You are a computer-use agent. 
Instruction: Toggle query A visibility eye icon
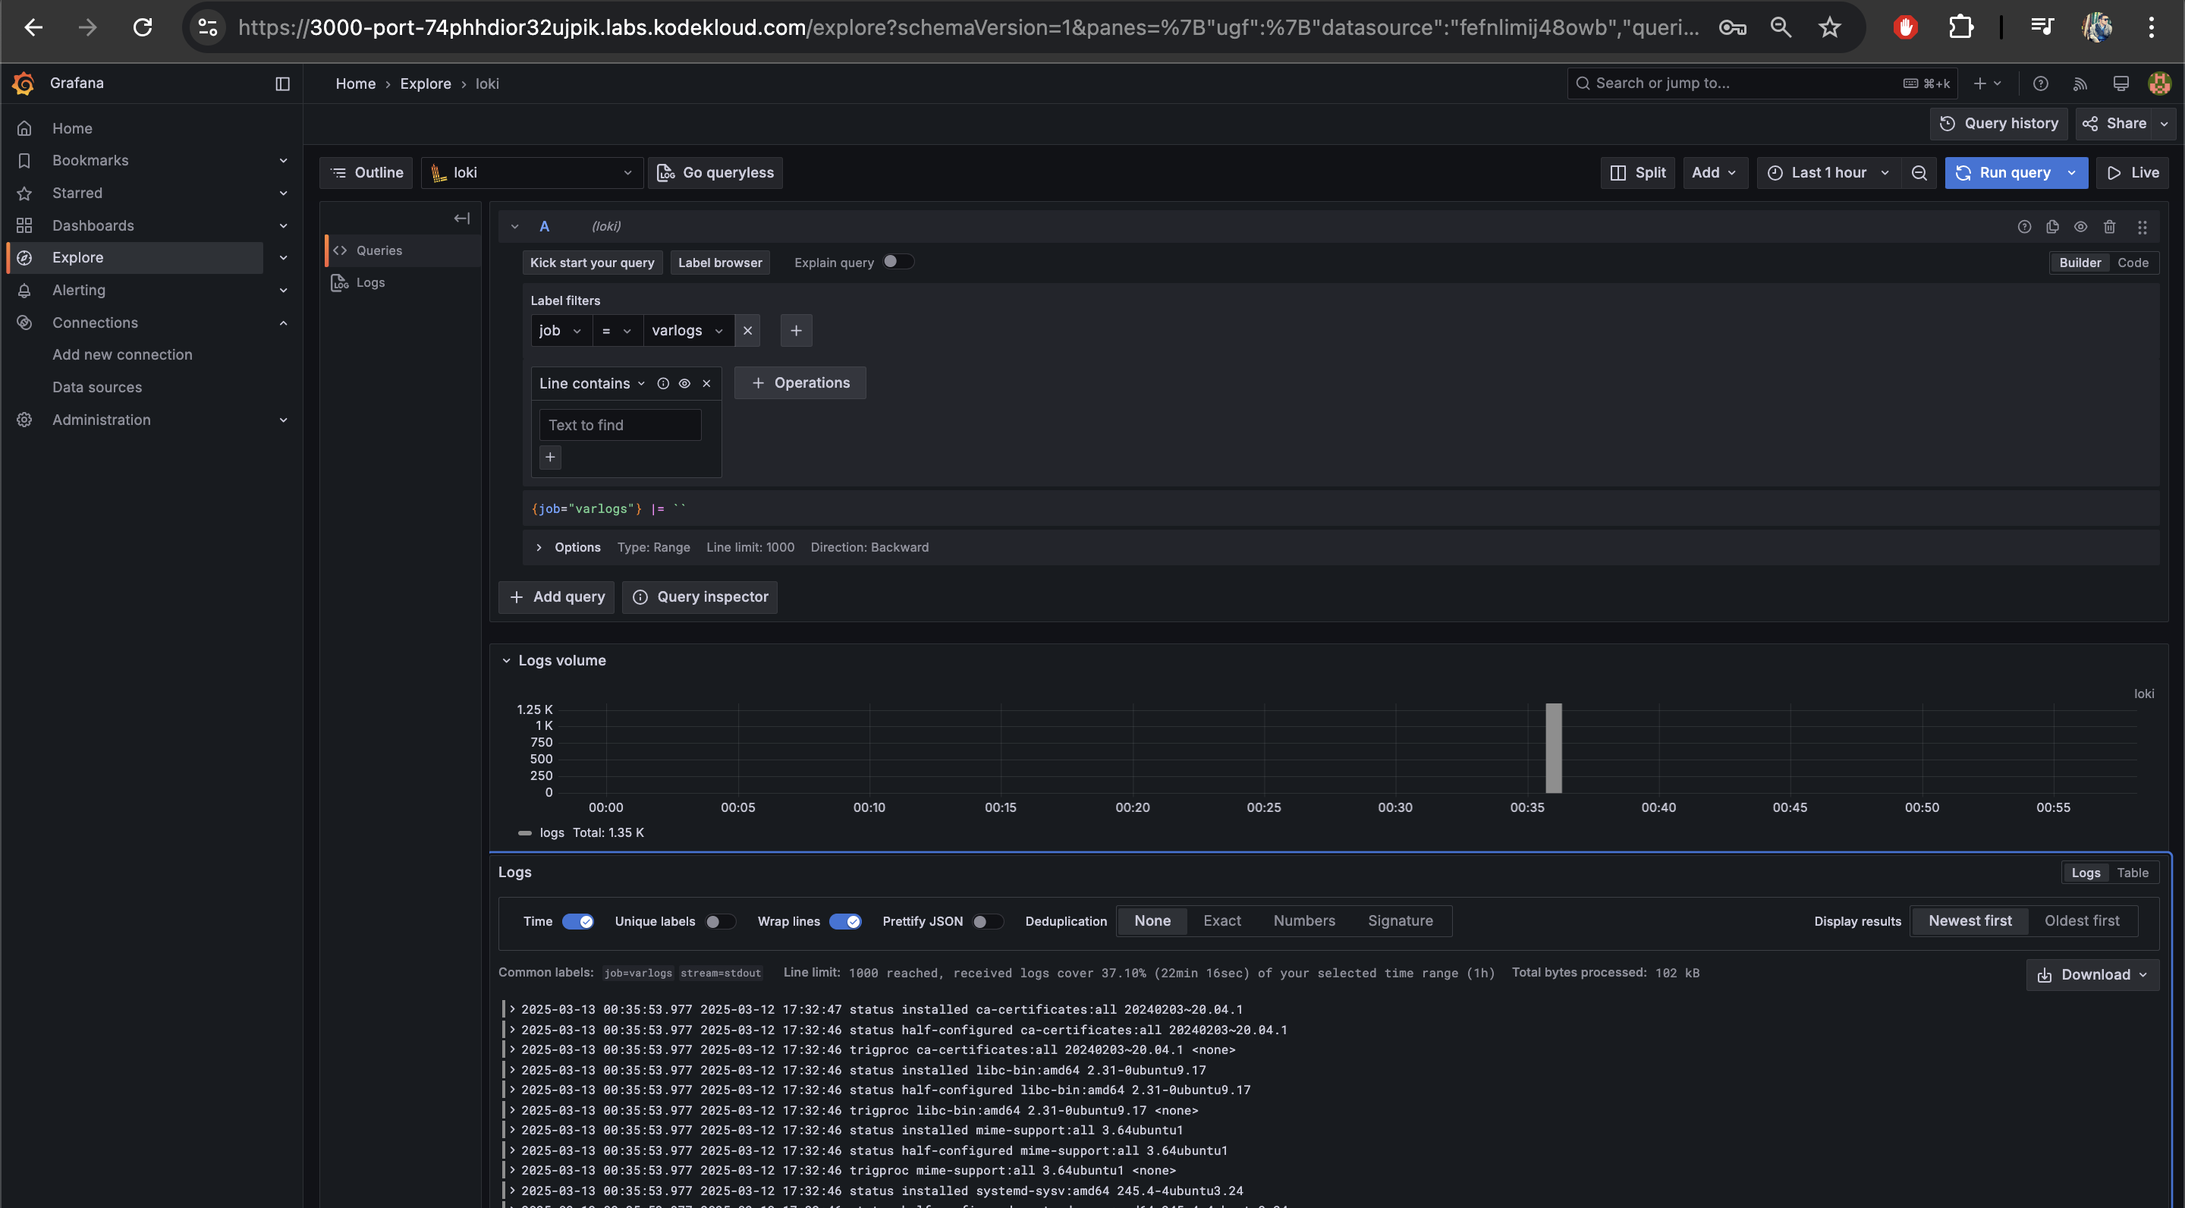click(2080, 226)
